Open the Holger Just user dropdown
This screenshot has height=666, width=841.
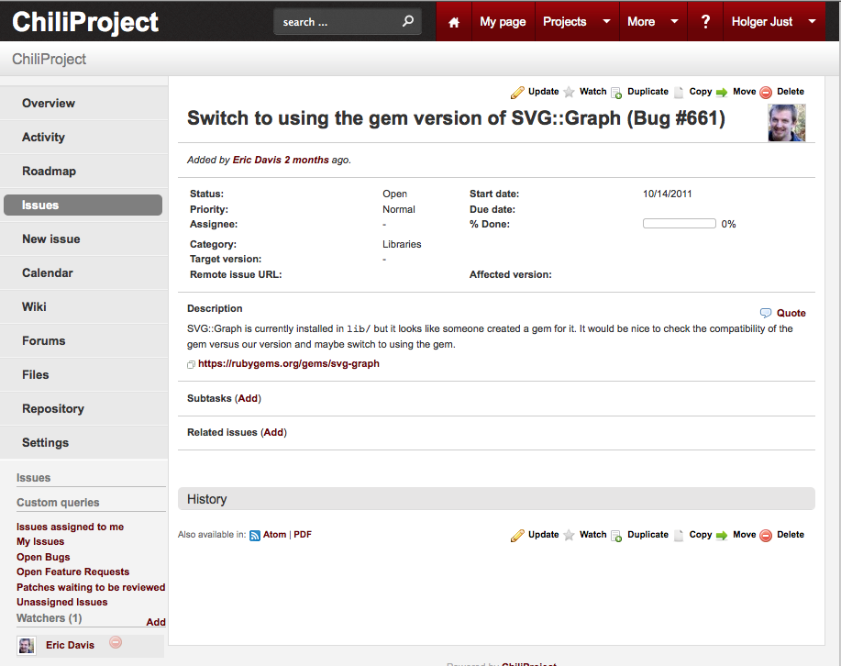click(812, 21)
